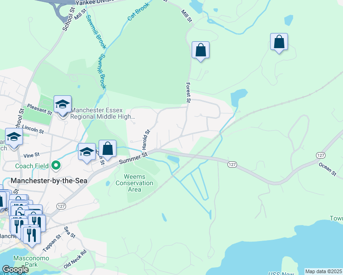
Task: Click the Route 127 shield near Sea St
Action: tap(61, 206)
